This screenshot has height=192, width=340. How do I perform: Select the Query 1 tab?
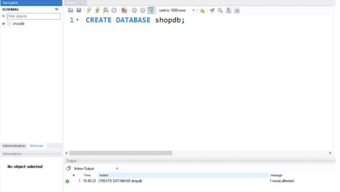click(x=72, y=2)
